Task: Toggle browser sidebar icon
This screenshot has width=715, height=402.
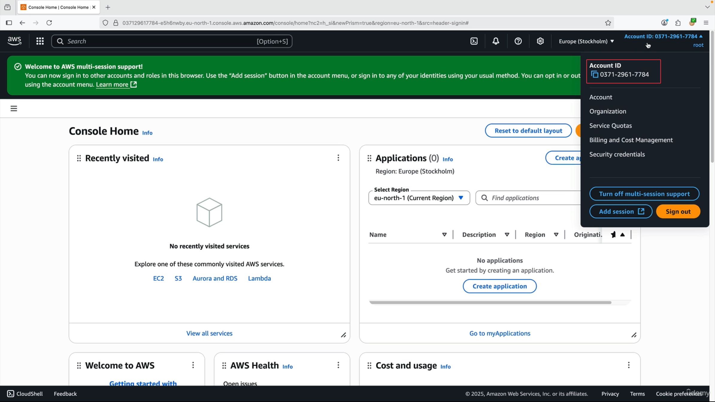Action: (x=9, y=23)
